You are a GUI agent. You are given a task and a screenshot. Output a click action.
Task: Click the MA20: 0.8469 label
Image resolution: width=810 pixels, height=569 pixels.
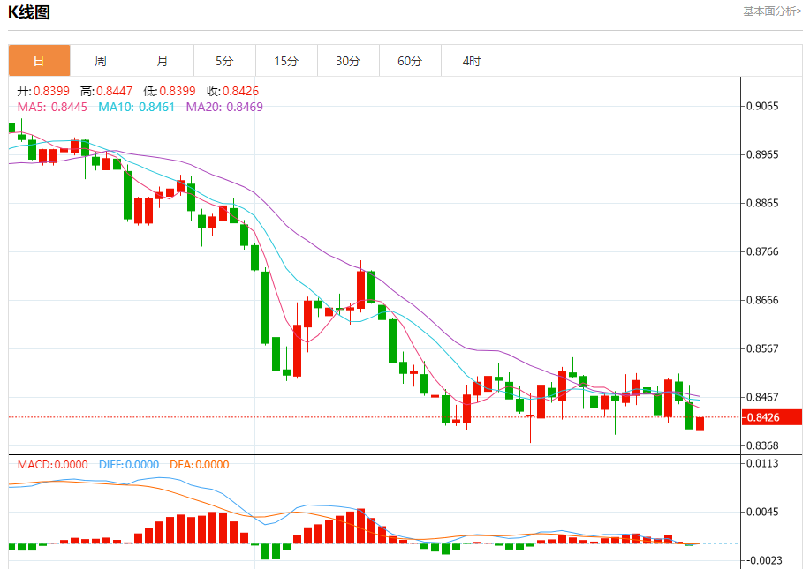coord(224,107)
